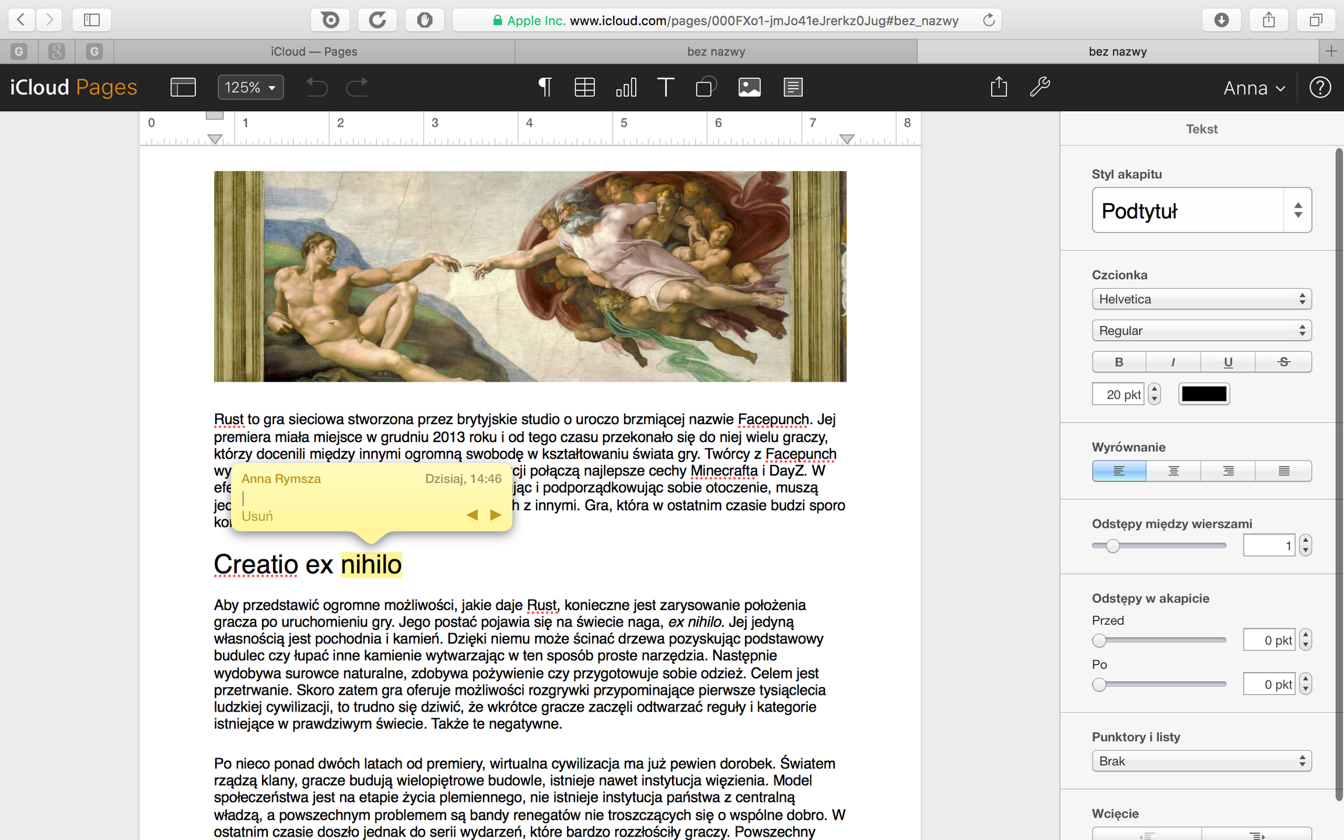Screen dimensions: 1344x840
Task: Insert a shape
Action: coord(706,87)
